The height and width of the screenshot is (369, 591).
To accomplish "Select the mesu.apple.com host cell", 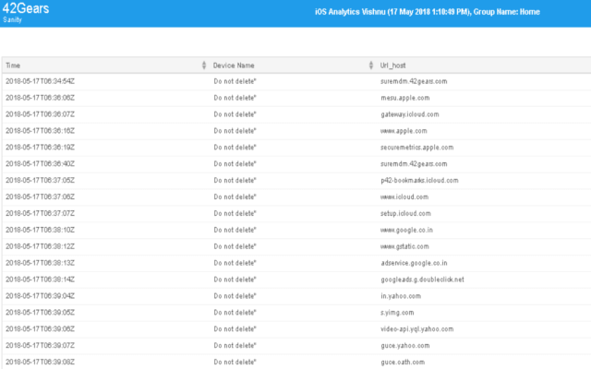I will pos(404,98).
